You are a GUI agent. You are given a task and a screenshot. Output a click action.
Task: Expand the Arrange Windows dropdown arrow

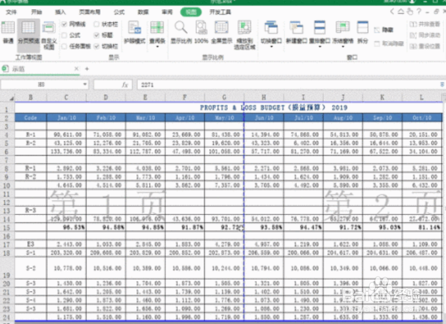click(320, 47)
